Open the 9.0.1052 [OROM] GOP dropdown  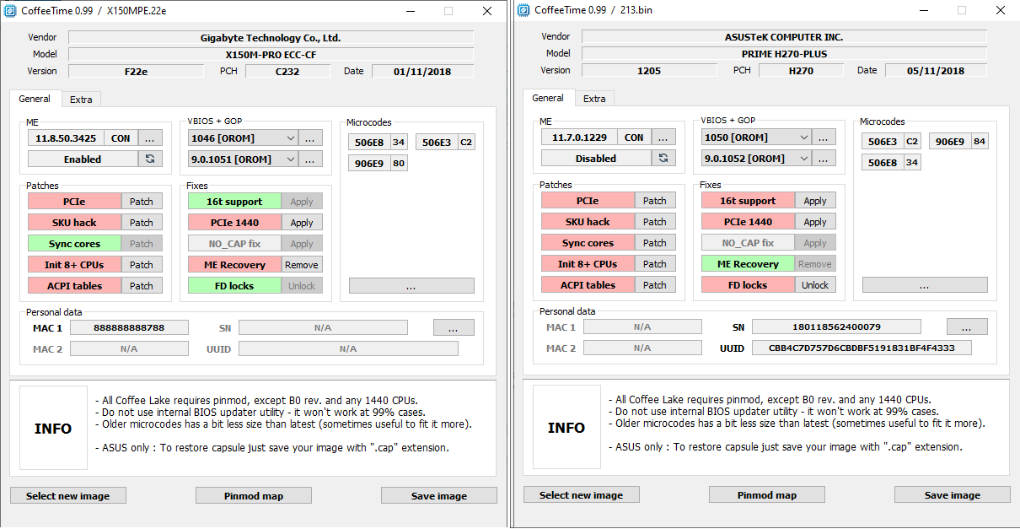[x=756, y=158]
